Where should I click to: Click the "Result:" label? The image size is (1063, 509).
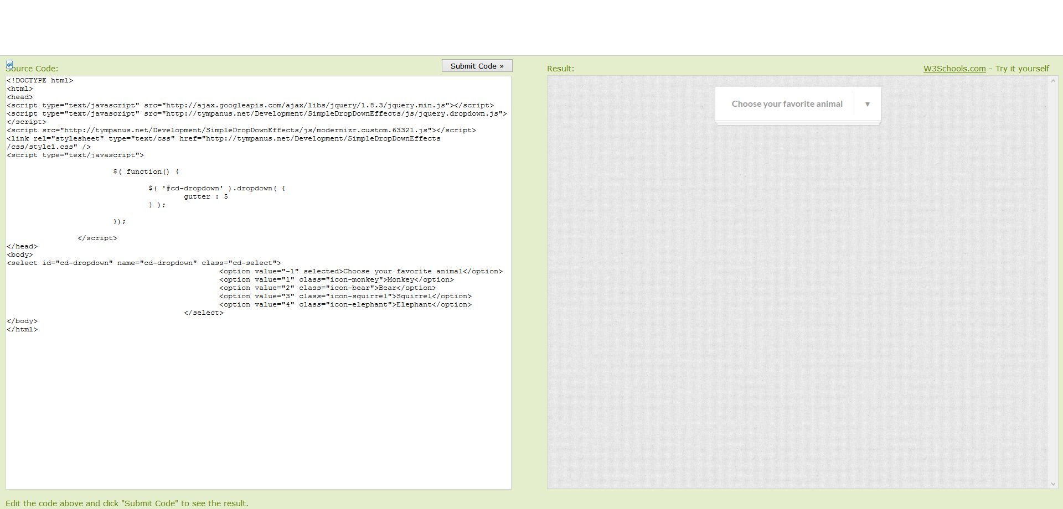tap(560, 69)
